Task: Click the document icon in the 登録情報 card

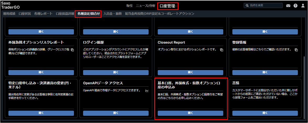Action: (x=296, y=50)
